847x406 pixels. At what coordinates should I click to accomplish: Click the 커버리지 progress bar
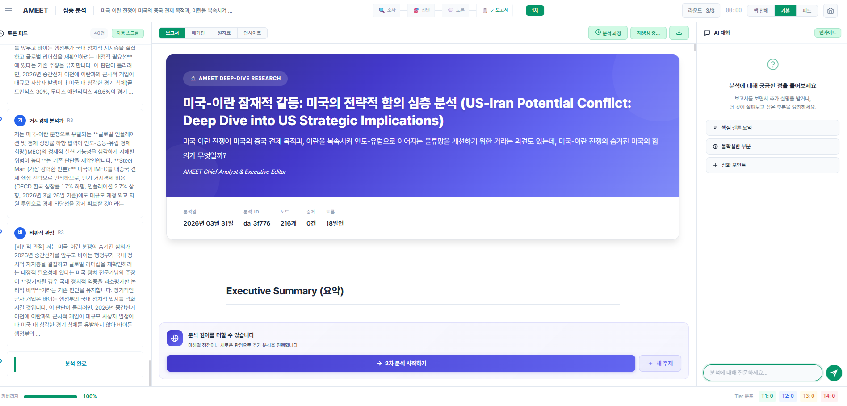coord(50,396)
